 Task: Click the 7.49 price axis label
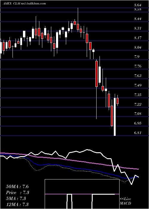[138, 85]
